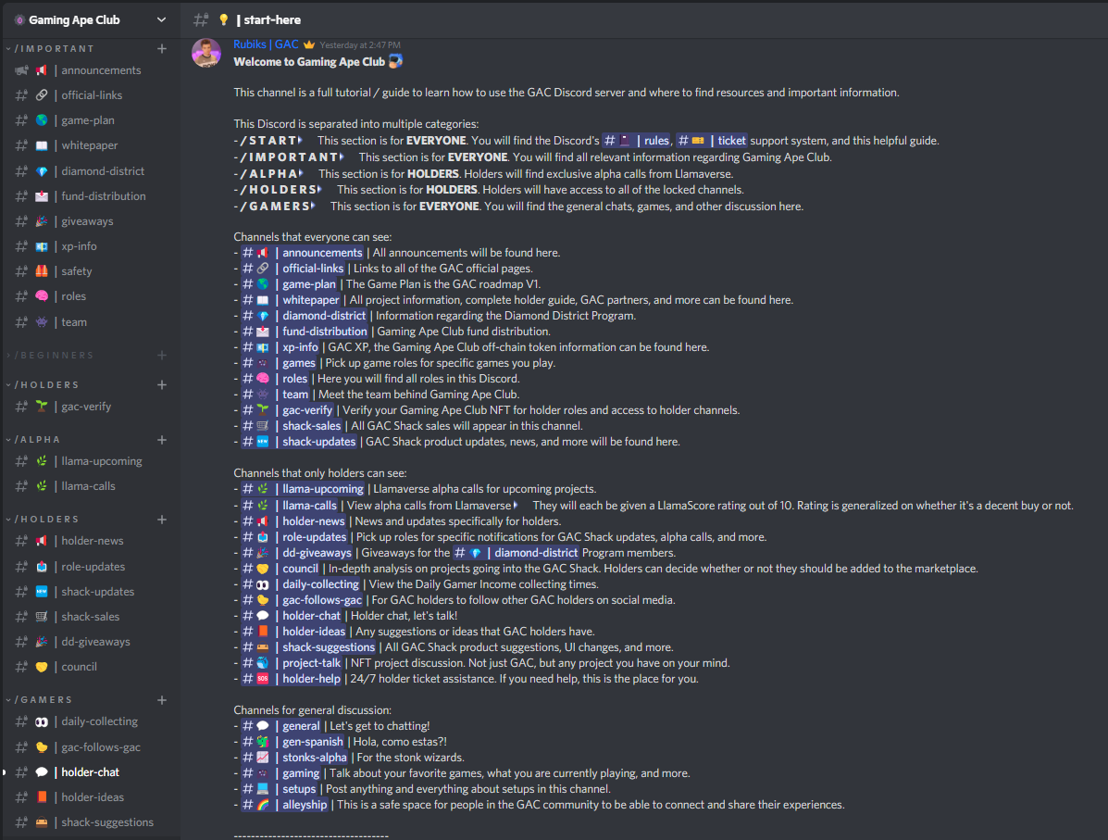The height and width of the screenshot is (840, 1108).
Task: Click the Rubiks | GAC username
Action: [266, 44]
